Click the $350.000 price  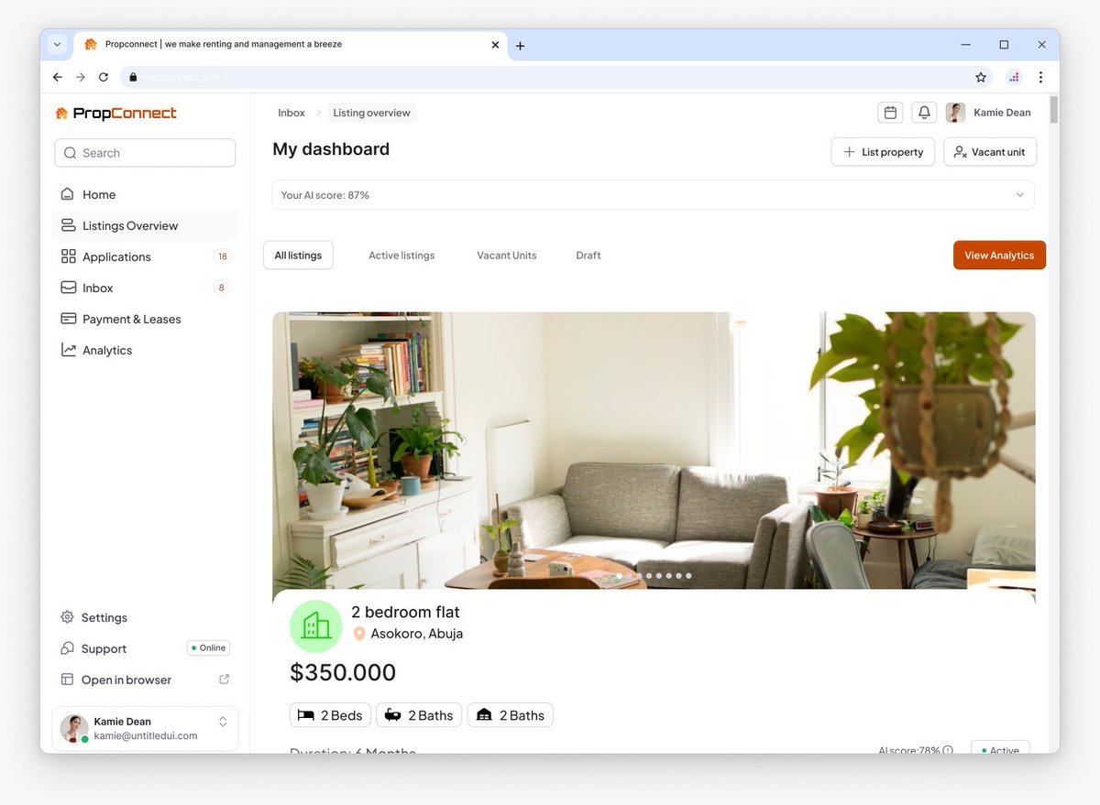coord(343,673)
